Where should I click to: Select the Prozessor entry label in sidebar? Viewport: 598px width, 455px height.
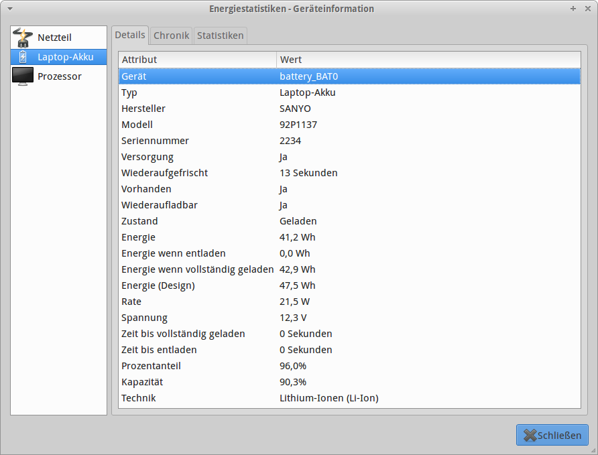[60, 76]
